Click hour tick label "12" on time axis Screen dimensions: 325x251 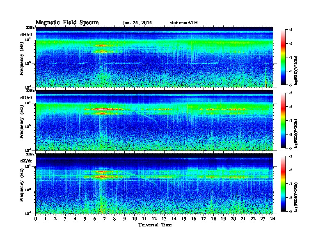pos(154,219)
